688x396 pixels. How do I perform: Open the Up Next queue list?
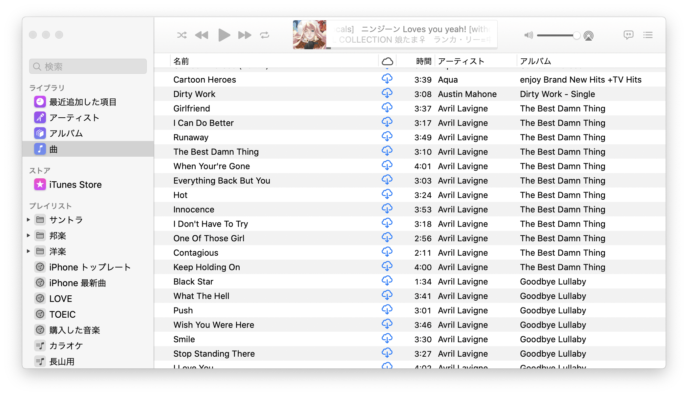point(648,35)
